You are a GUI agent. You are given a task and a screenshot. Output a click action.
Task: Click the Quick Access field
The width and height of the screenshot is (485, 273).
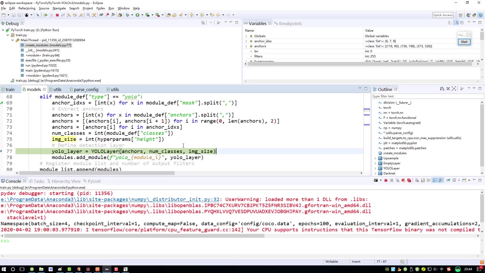pos(443,15)
